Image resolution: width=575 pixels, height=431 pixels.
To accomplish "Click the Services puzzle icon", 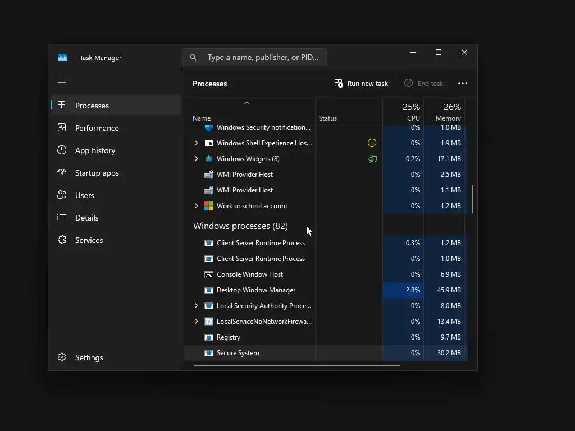I will [62, 240].
